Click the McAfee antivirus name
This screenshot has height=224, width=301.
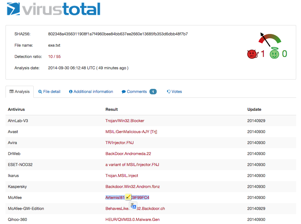(x=15, y=198)
